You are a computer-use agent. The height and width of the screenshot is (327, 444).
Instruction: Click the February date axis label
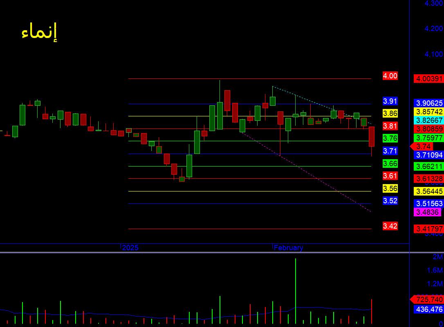pos(288,247)
